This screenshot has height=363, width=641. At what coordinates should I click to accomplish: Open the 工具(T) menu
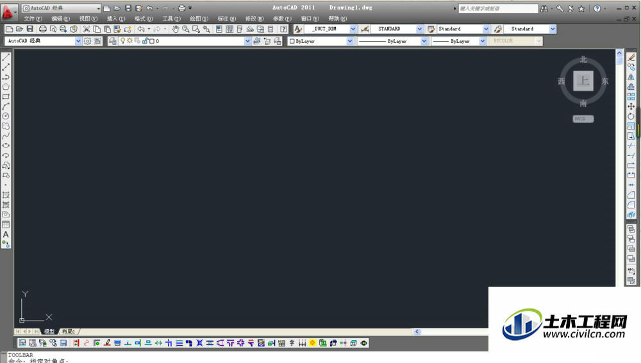(171, 19)
